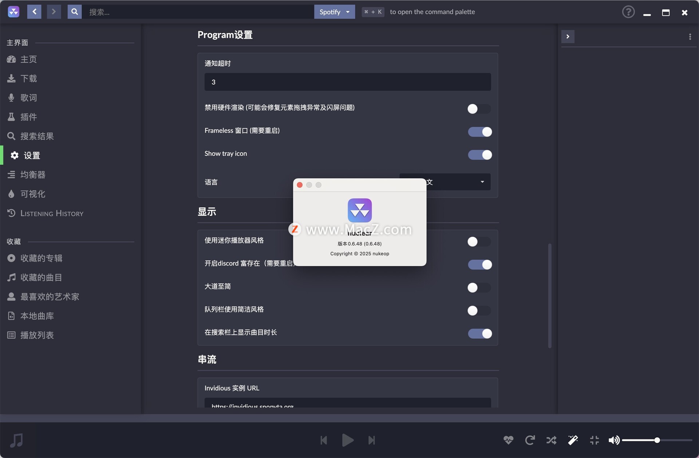
Task: Open queue panel three-dot menu
Action: click(690, 37)
